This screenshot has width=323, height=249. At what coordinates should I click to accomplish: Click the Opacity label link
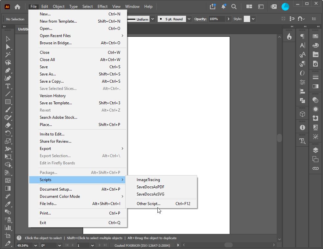click(x=200, y=19)
